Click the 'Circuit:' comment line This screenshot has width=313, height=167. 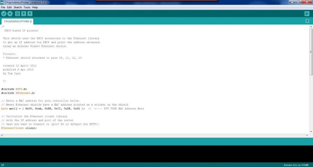coord(9,54)
